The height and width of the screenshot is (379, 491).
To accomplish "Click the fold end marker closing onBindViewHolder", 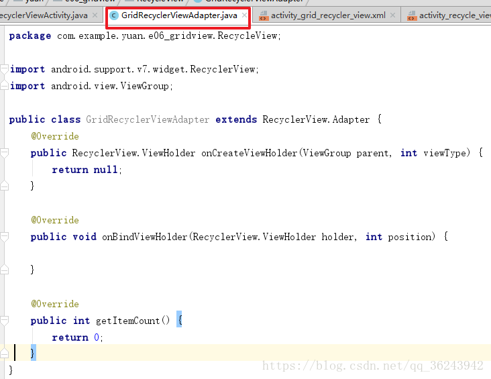I will click(x=4, y=270).
